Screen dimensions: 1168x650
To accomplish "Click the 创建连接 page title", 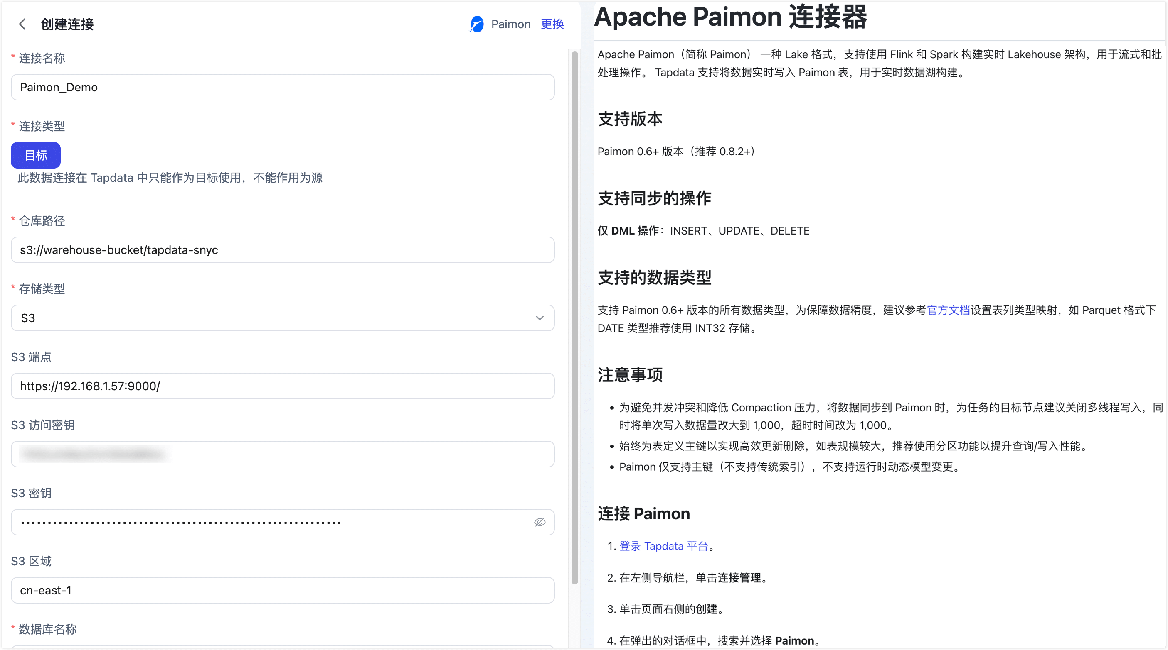I will [67, 24].
